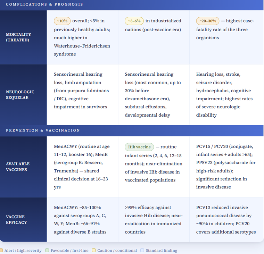Click the >95% efficacy against Hib cell
The width and height of the screenshot is (264, 254).
153,220
